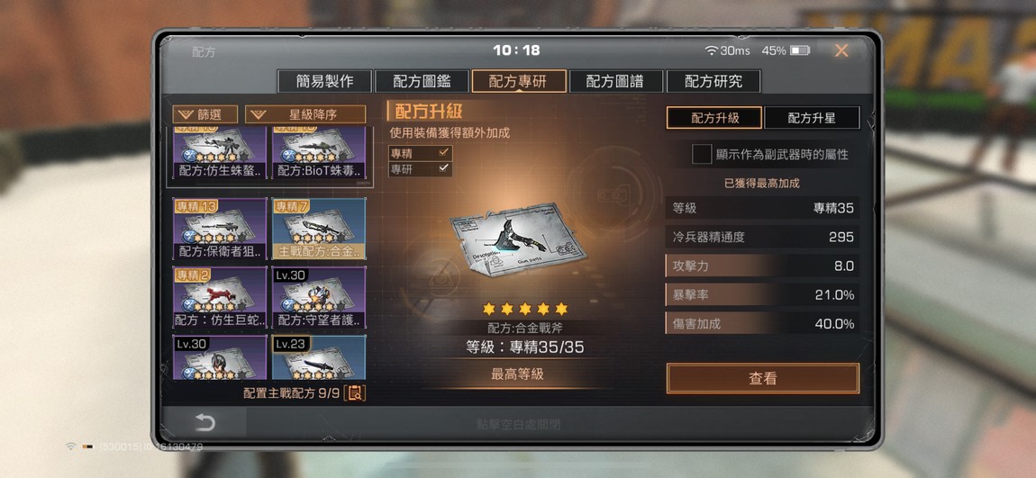This screenshot has width=1036, height=478.
Task: Close the recipe panel with the X
Action: [x=841, y=50]
